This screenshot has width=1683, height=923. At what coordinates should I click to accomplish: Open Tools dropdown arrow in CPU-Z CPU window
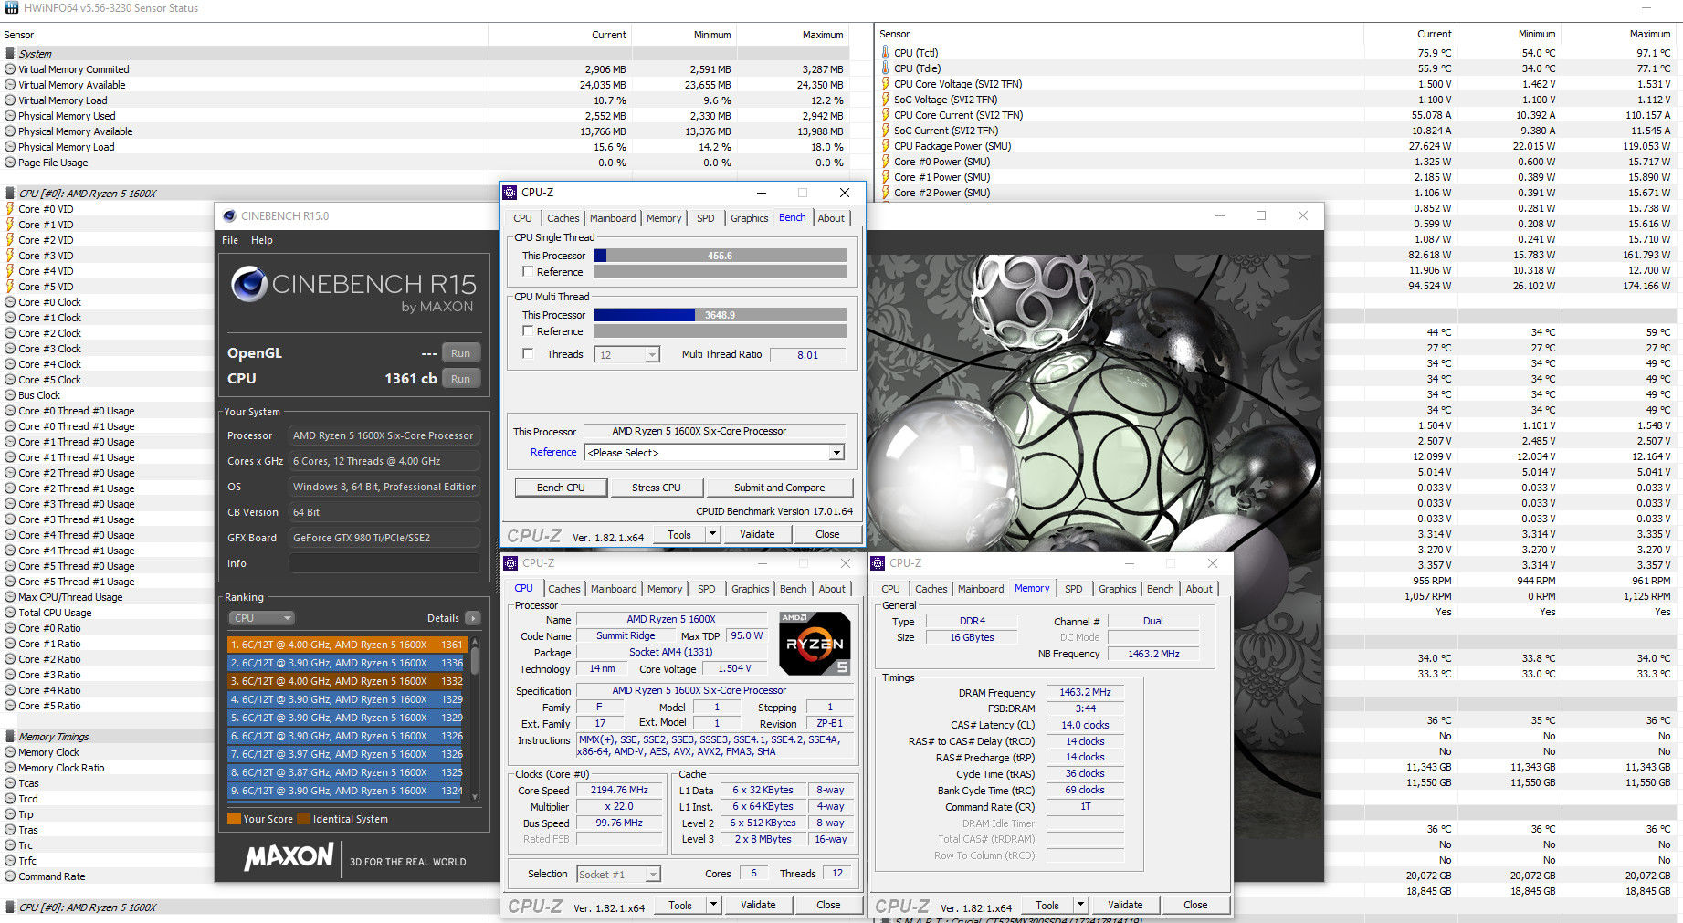pyautogui.click(x=713, y=905)
